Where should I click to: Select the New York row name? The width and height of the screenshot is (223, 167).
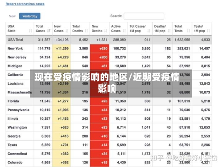[x=15, y=49]
